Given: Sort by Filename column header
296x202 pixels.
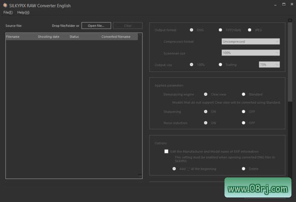Looking at the screenshot, I should 13,36.
